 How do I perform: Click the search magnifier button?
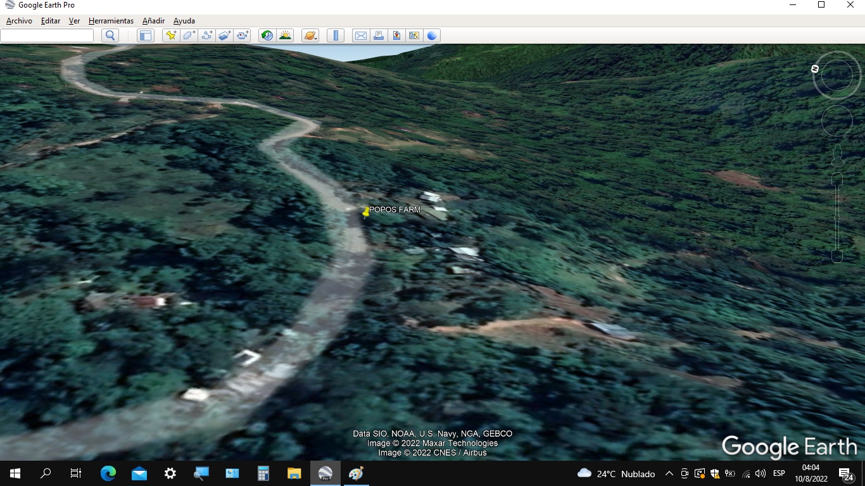pyautogui.click(x=110, y=35)
